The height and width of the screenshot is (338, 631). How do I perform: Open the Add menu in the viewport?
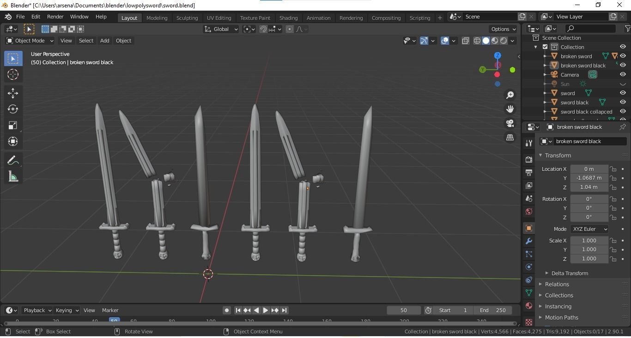[x=104, y=41]
